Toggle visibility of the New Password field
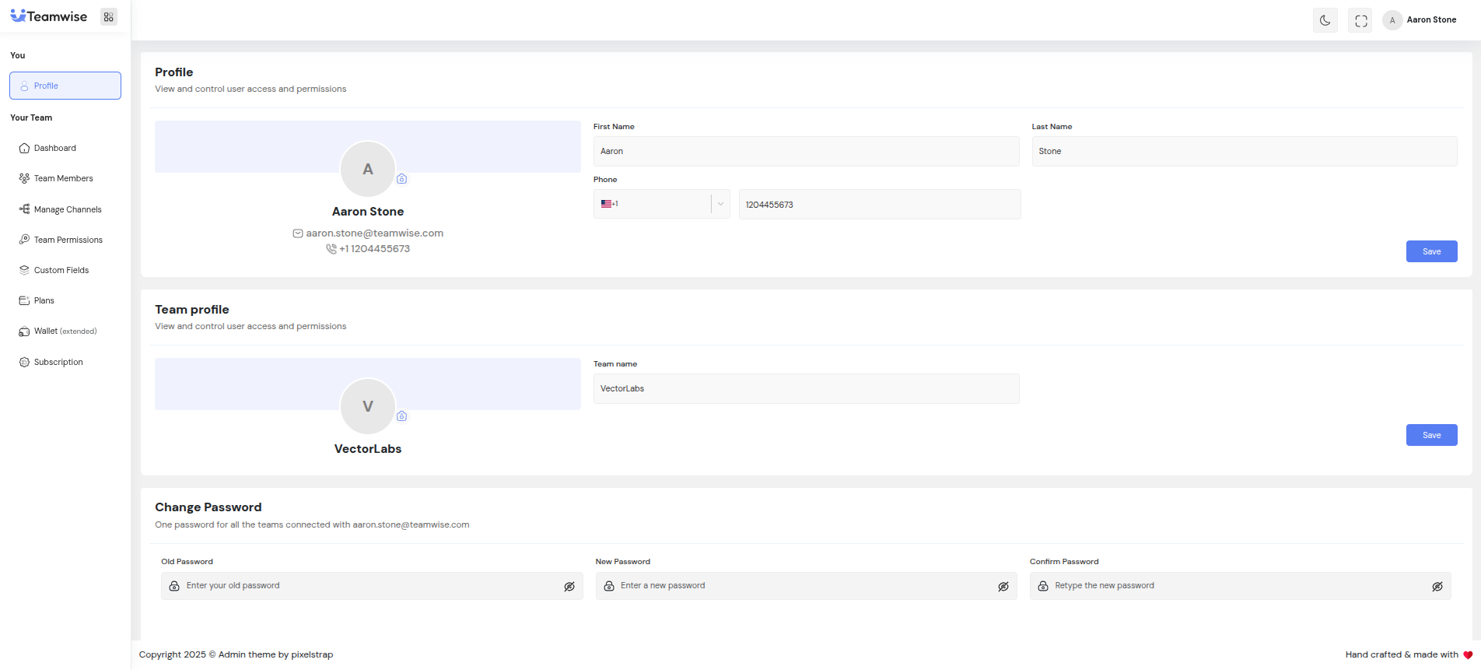 pos(1003,587)
